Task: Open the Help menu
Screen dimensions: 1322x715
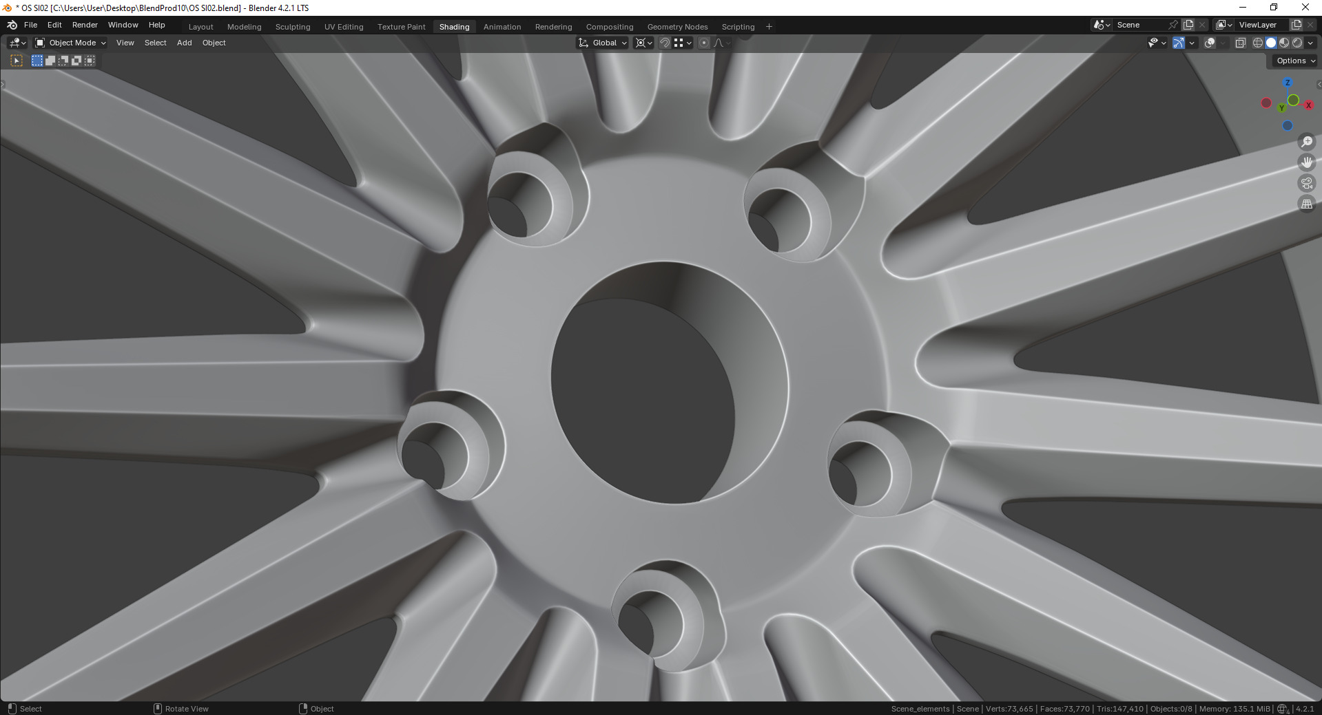Action: pos(157,25)
